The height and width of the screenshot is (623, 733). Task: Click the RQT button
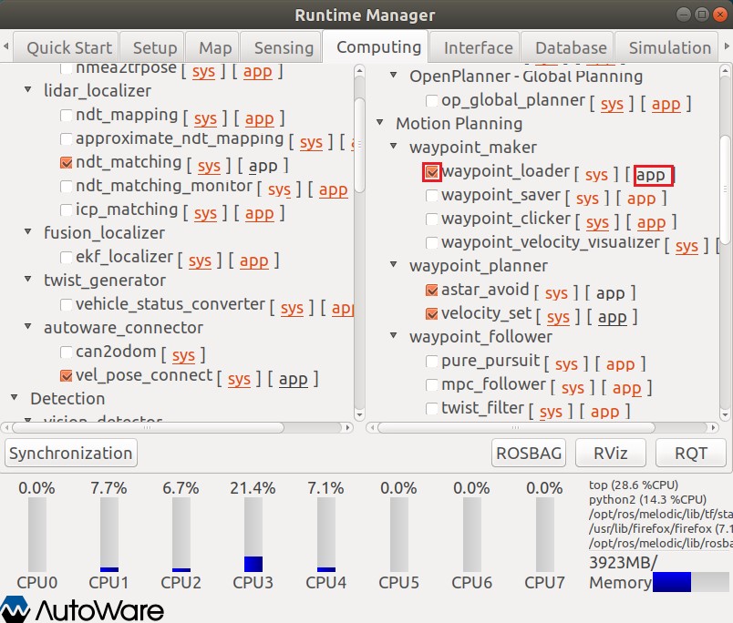point(691,453)
